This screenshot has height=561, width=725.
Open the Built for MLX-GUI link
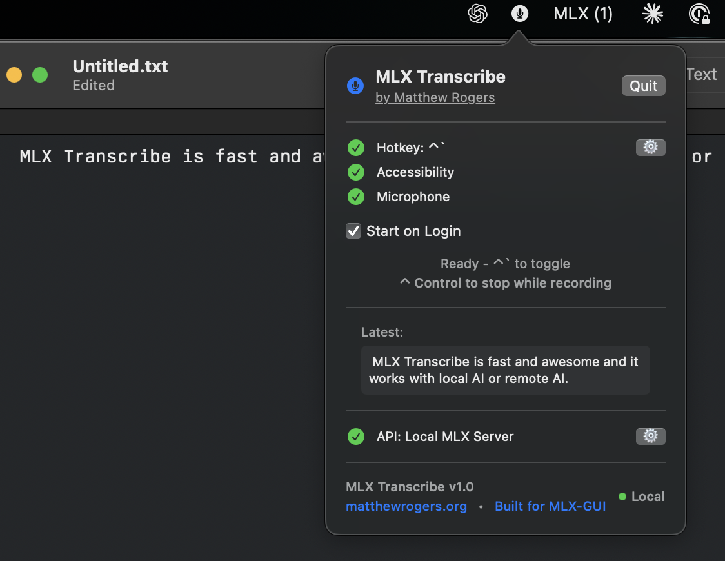[x=550, y=506]
